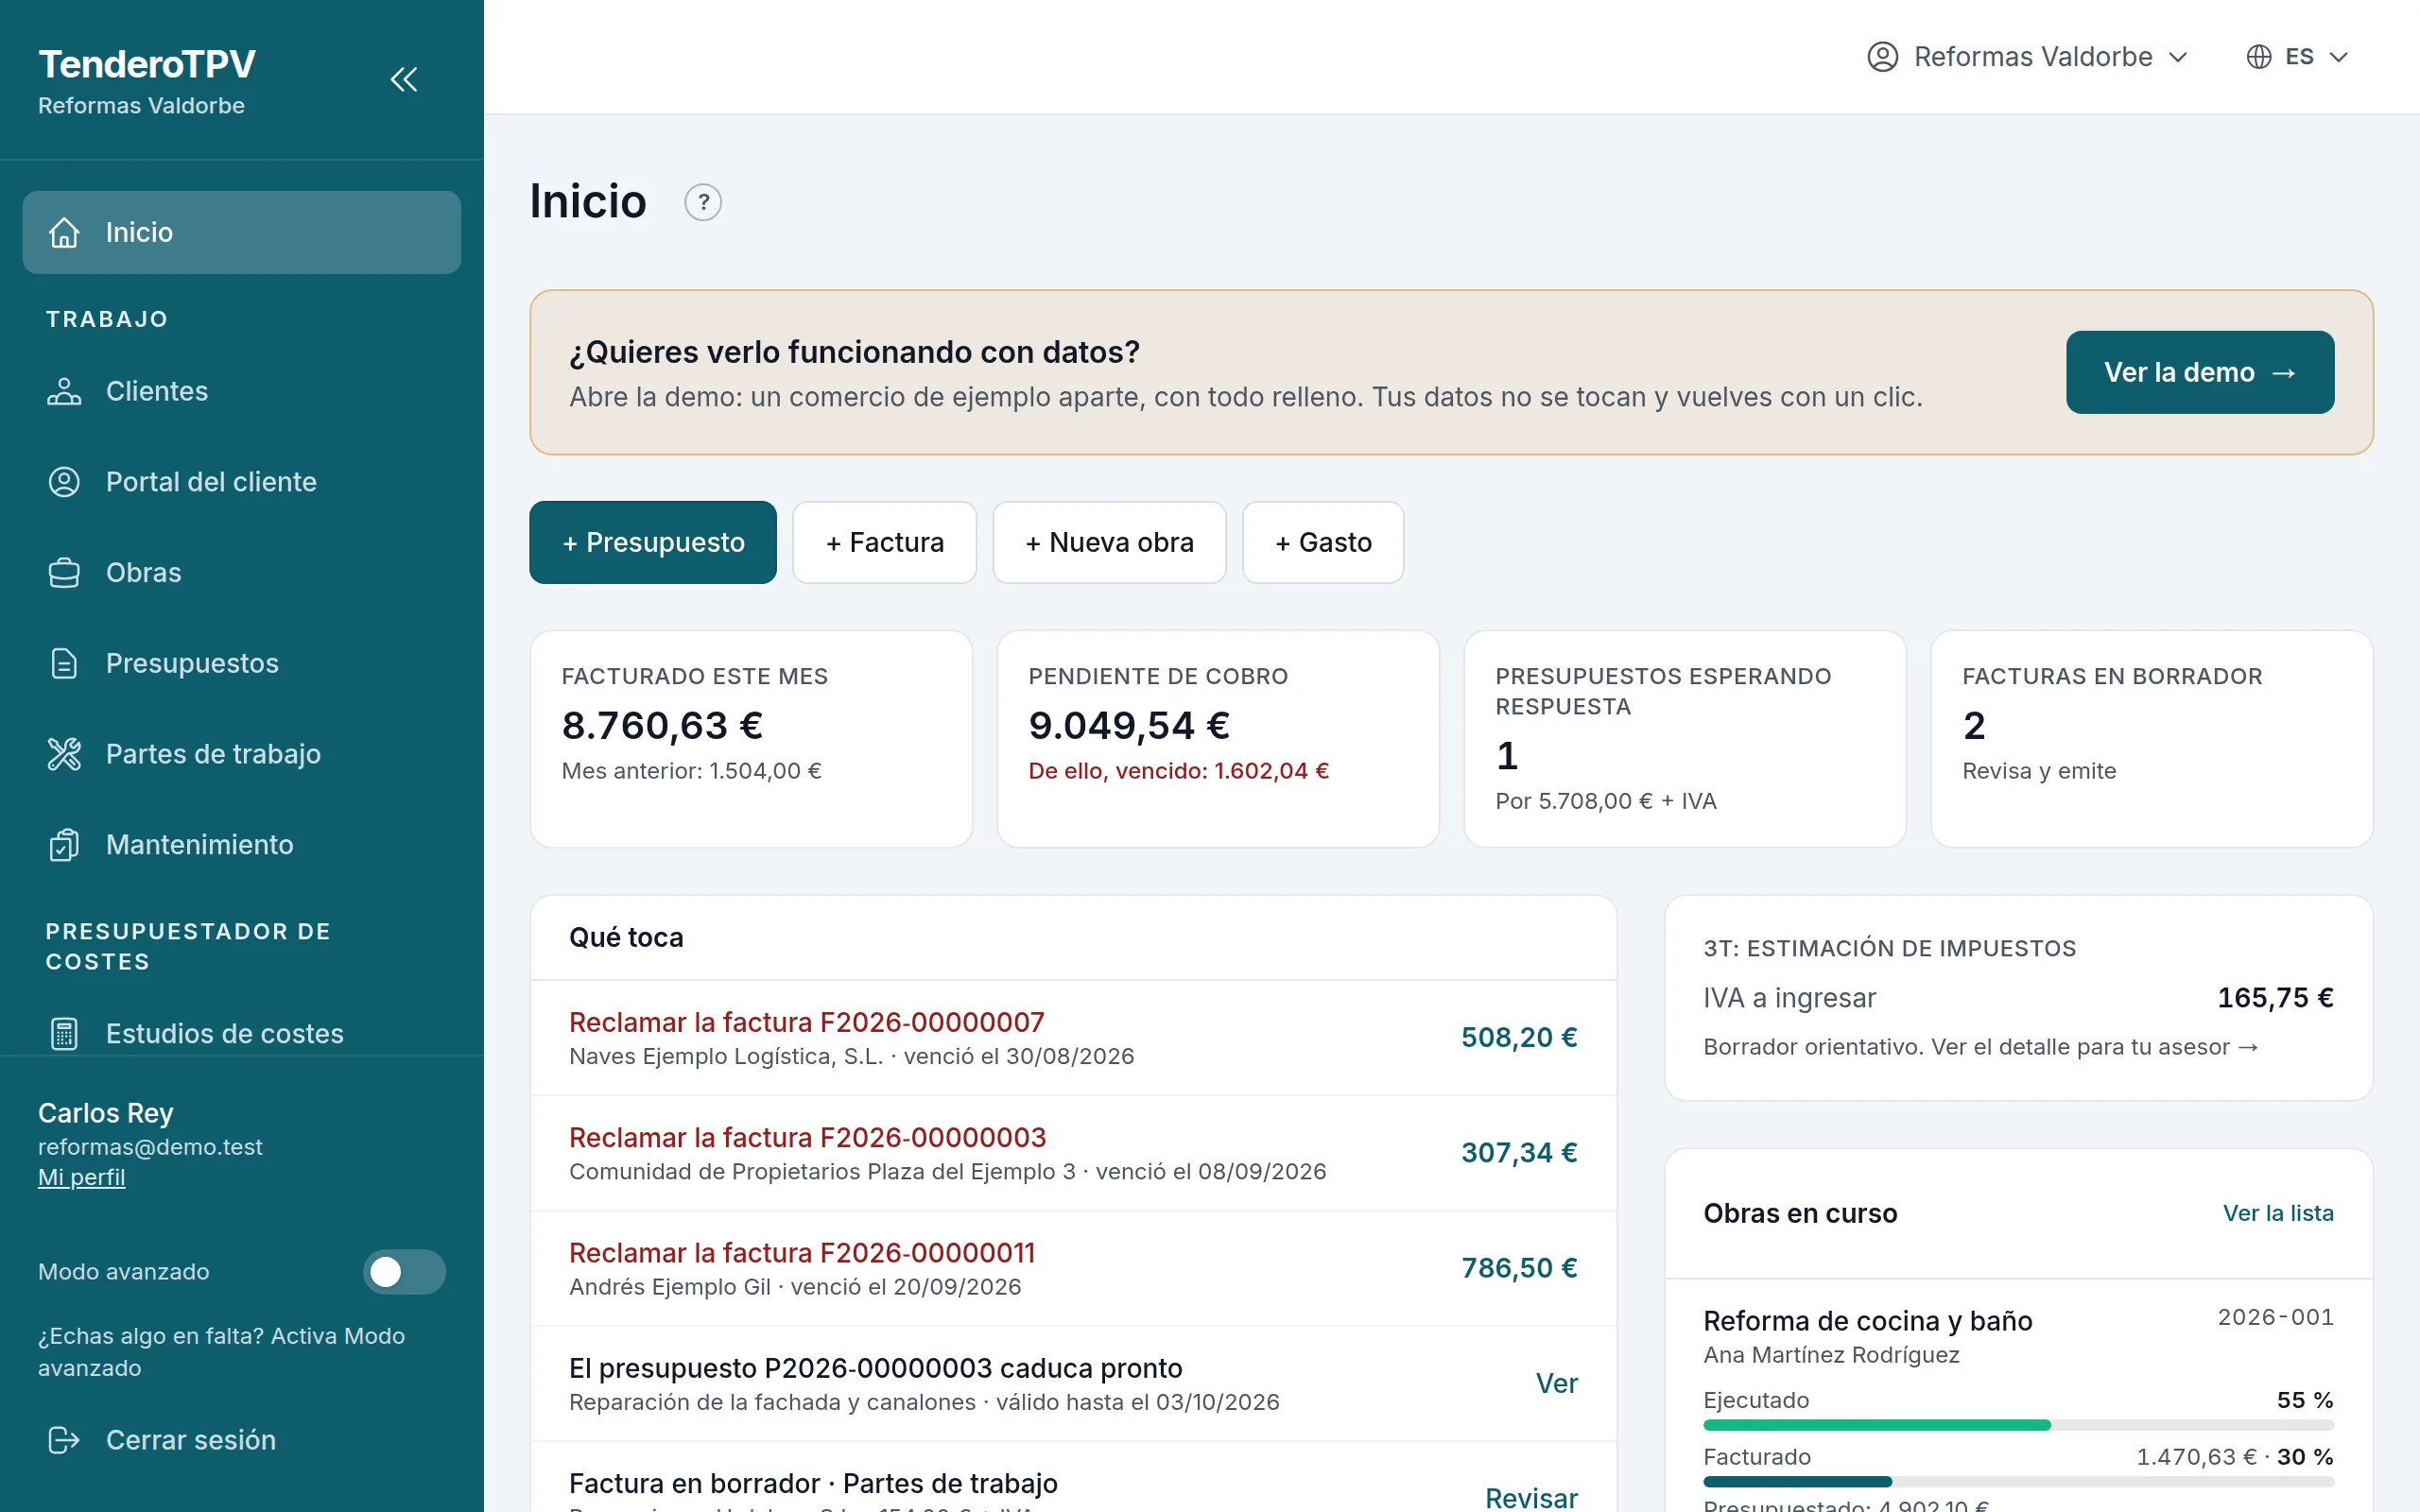
Task: Go to Presupuestos menu item
Action: click(242, 663)
